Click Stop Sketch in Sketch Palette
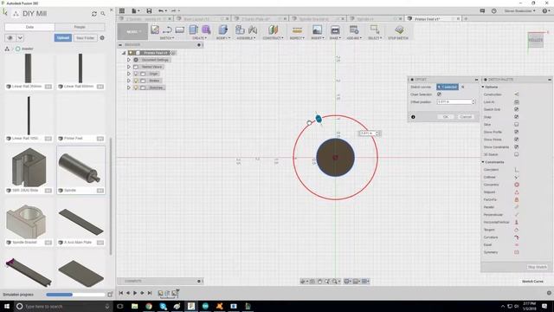This screenshot has width=554, height=312. point(537,267)
